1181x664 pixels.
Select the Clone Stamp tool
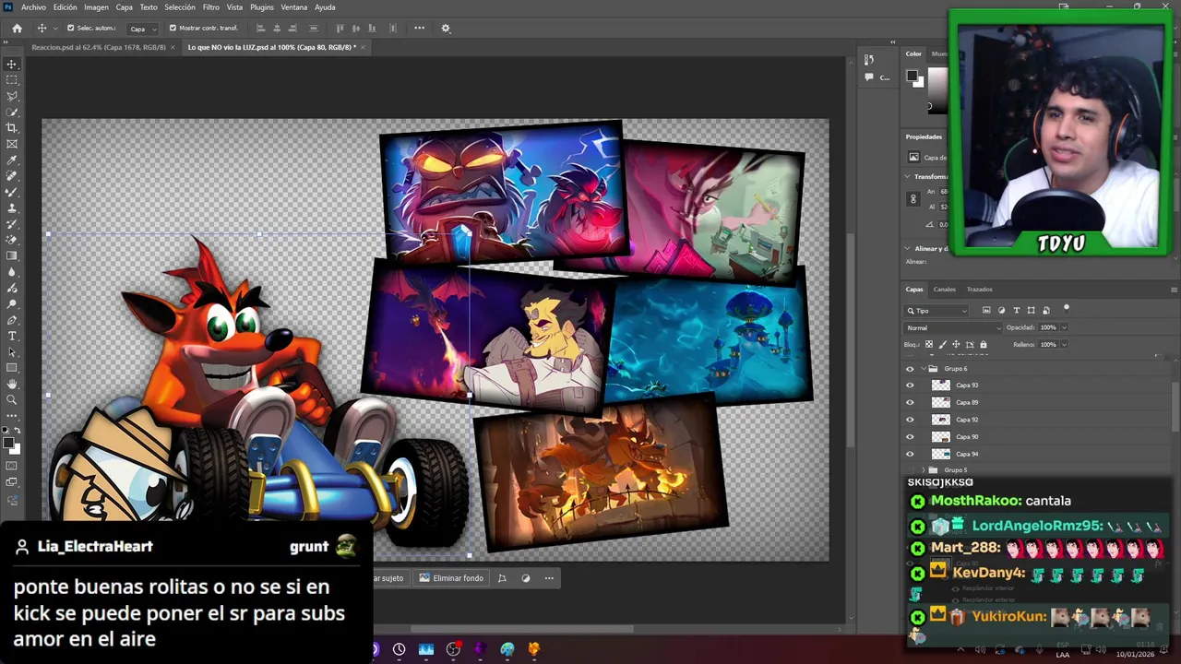coord(12,208)
